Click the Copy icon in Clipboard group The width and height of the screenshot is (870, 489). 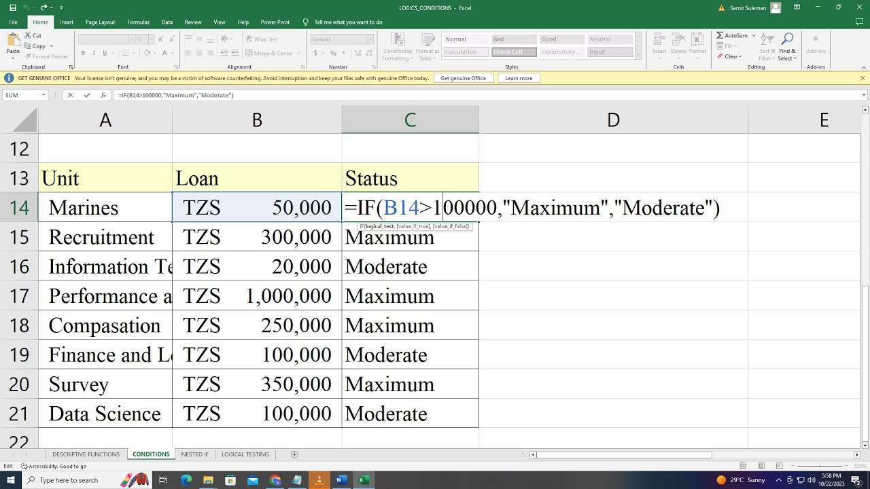pos(28,46)
